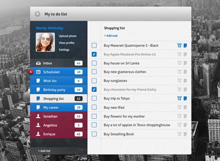This screenshot has width=220, height=161.
Task: Mark Buy new iPad as done
Action: [94, 107]
